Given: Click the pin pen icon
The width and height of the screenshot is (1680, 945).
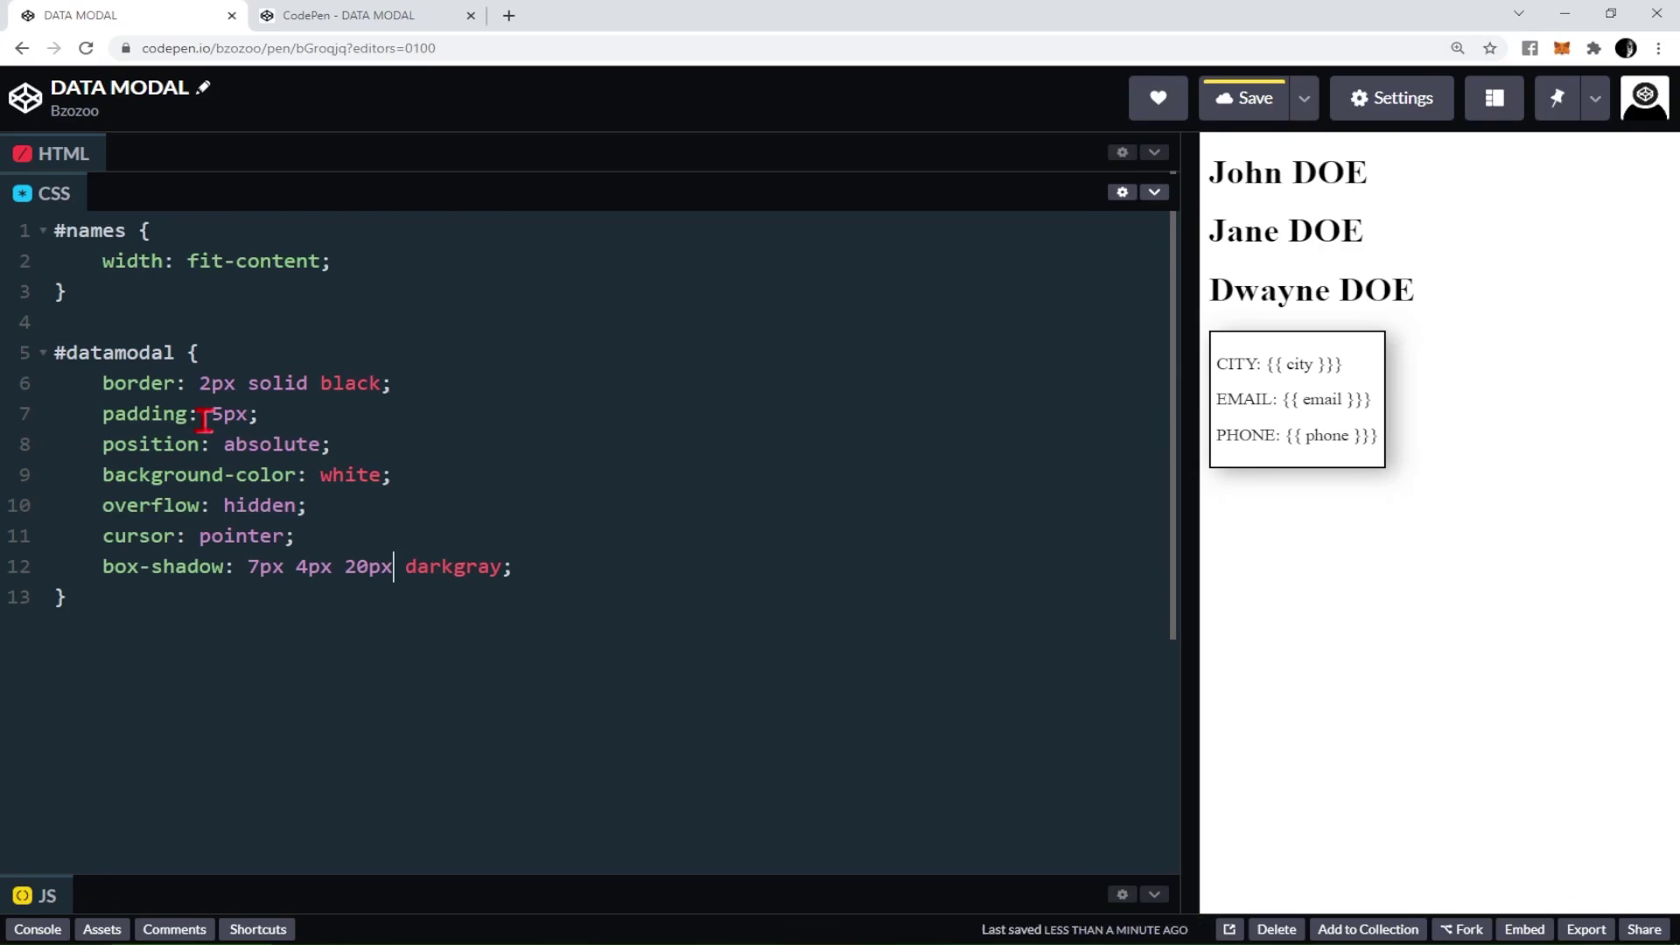Looking at the screenshot, I should 1557,98.
